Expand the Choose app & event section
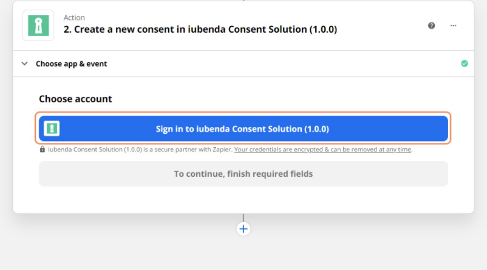 tap(71, 64)
